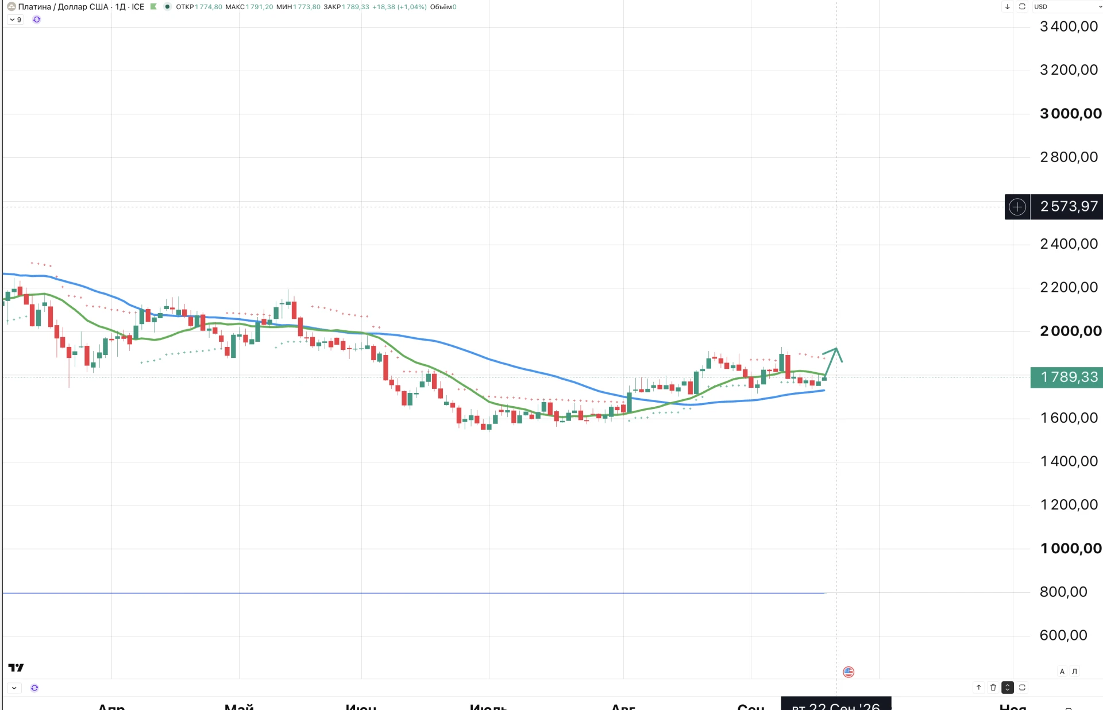Viewport: 1103px width, 710px height.
Task: Click the down arrow button above price scale
Action: point(1007,7)
